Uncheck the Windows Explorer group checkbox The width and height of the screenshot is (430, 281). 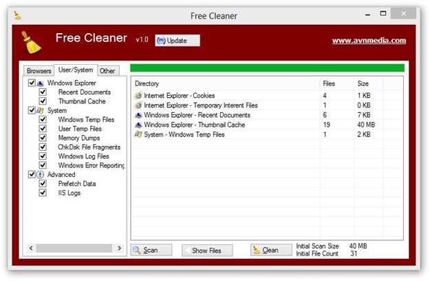[32, 83]
